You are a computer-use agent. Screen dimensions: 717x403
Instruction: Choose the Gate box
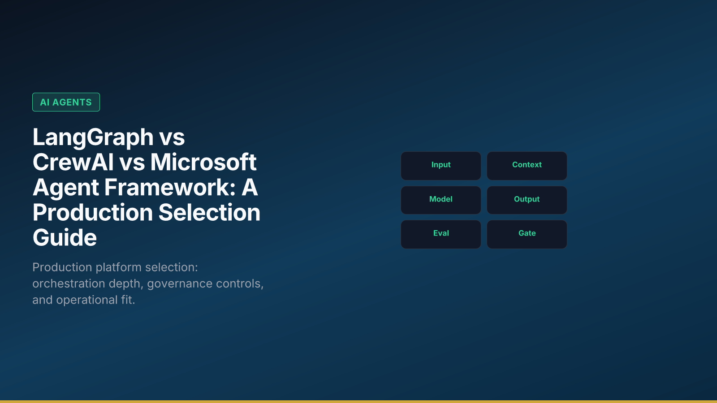tap(527, 234)
